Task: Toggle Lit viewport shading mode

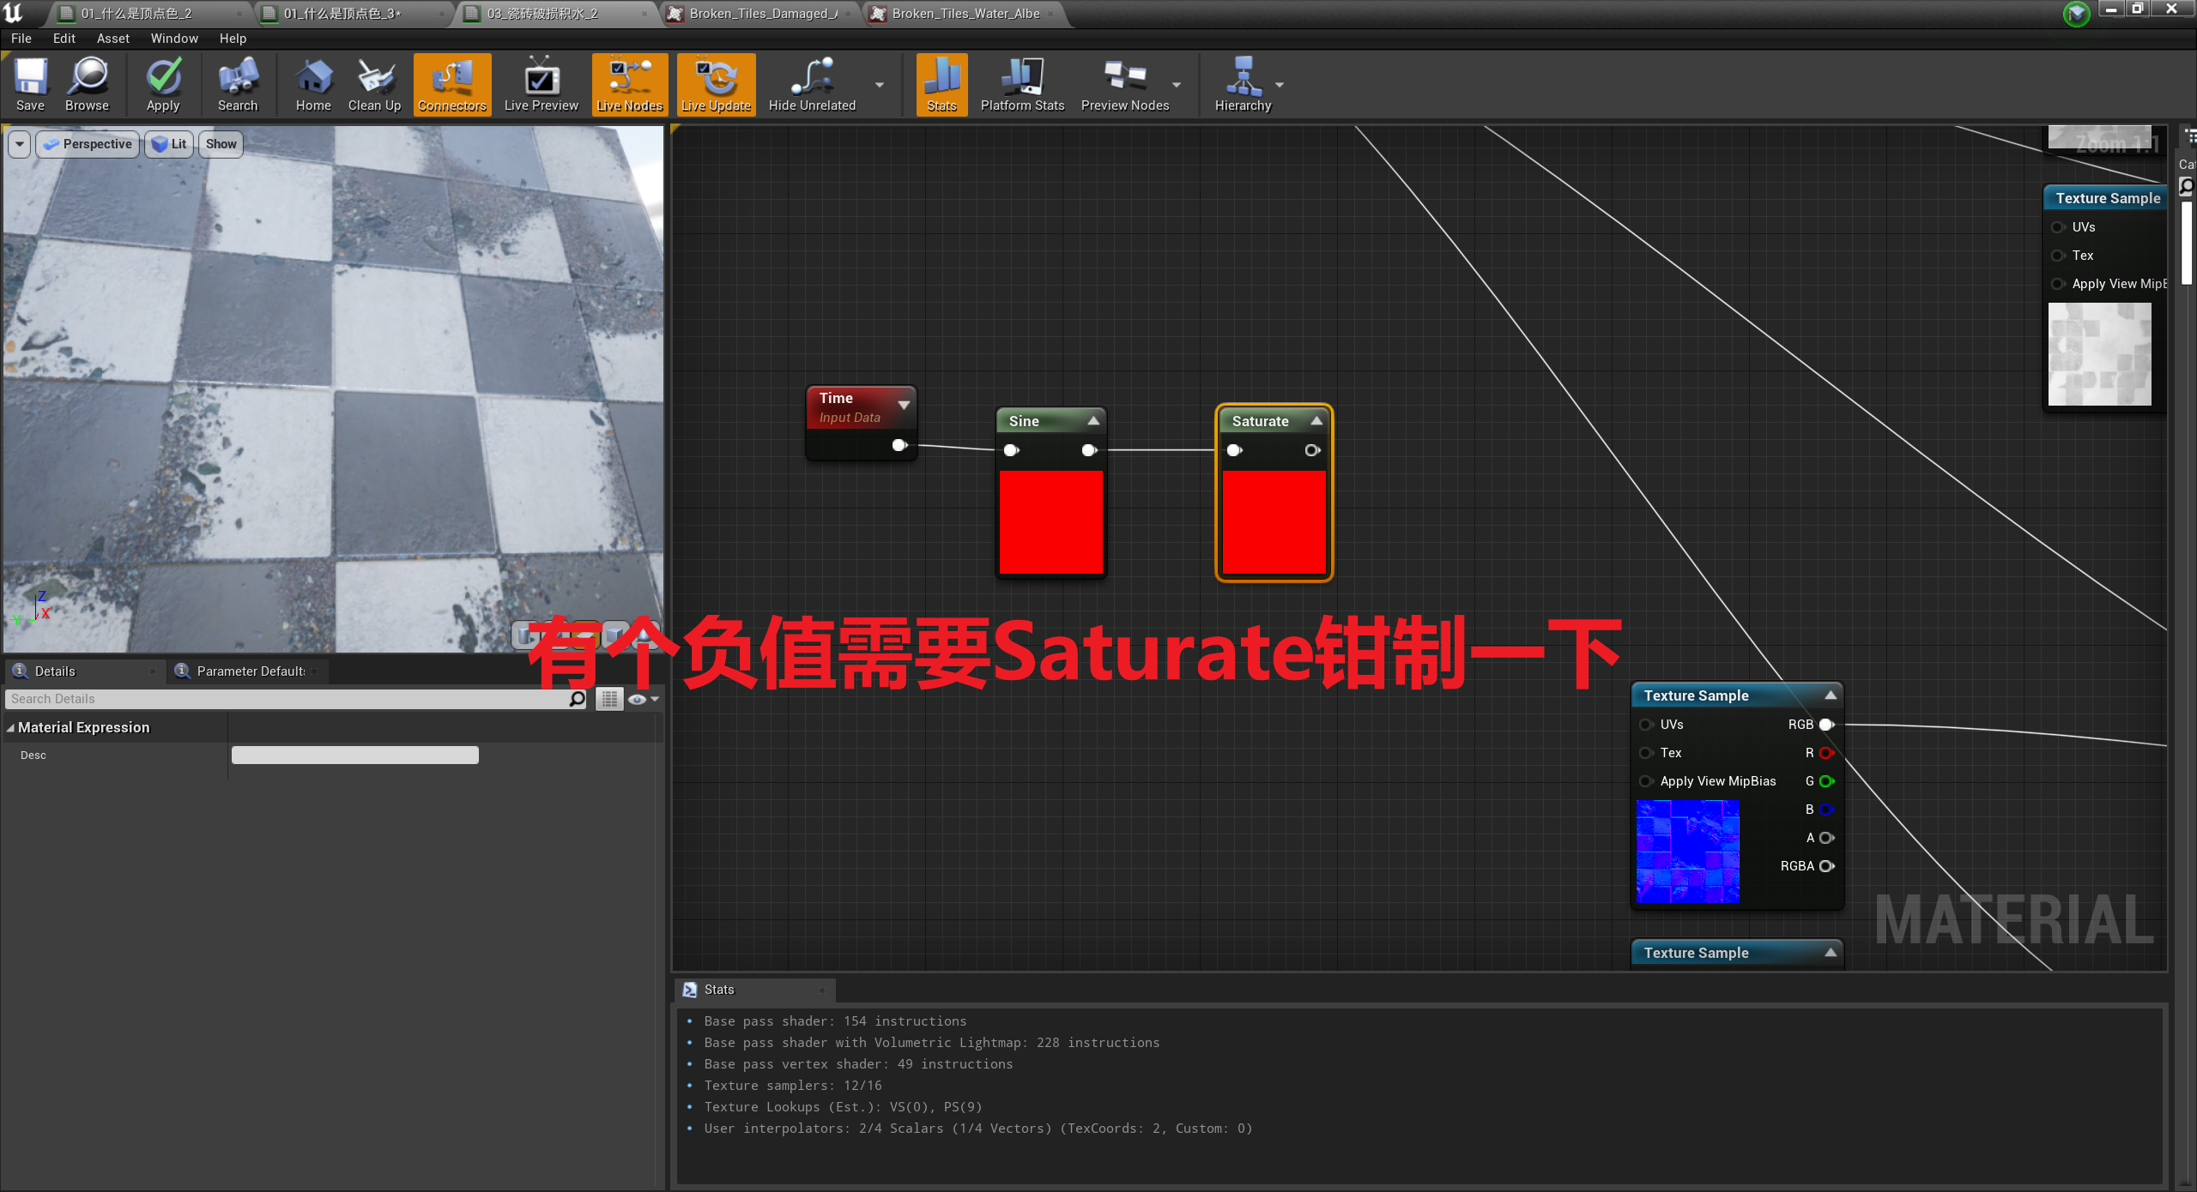Action: pyautogui.click(x=168, y=143)
